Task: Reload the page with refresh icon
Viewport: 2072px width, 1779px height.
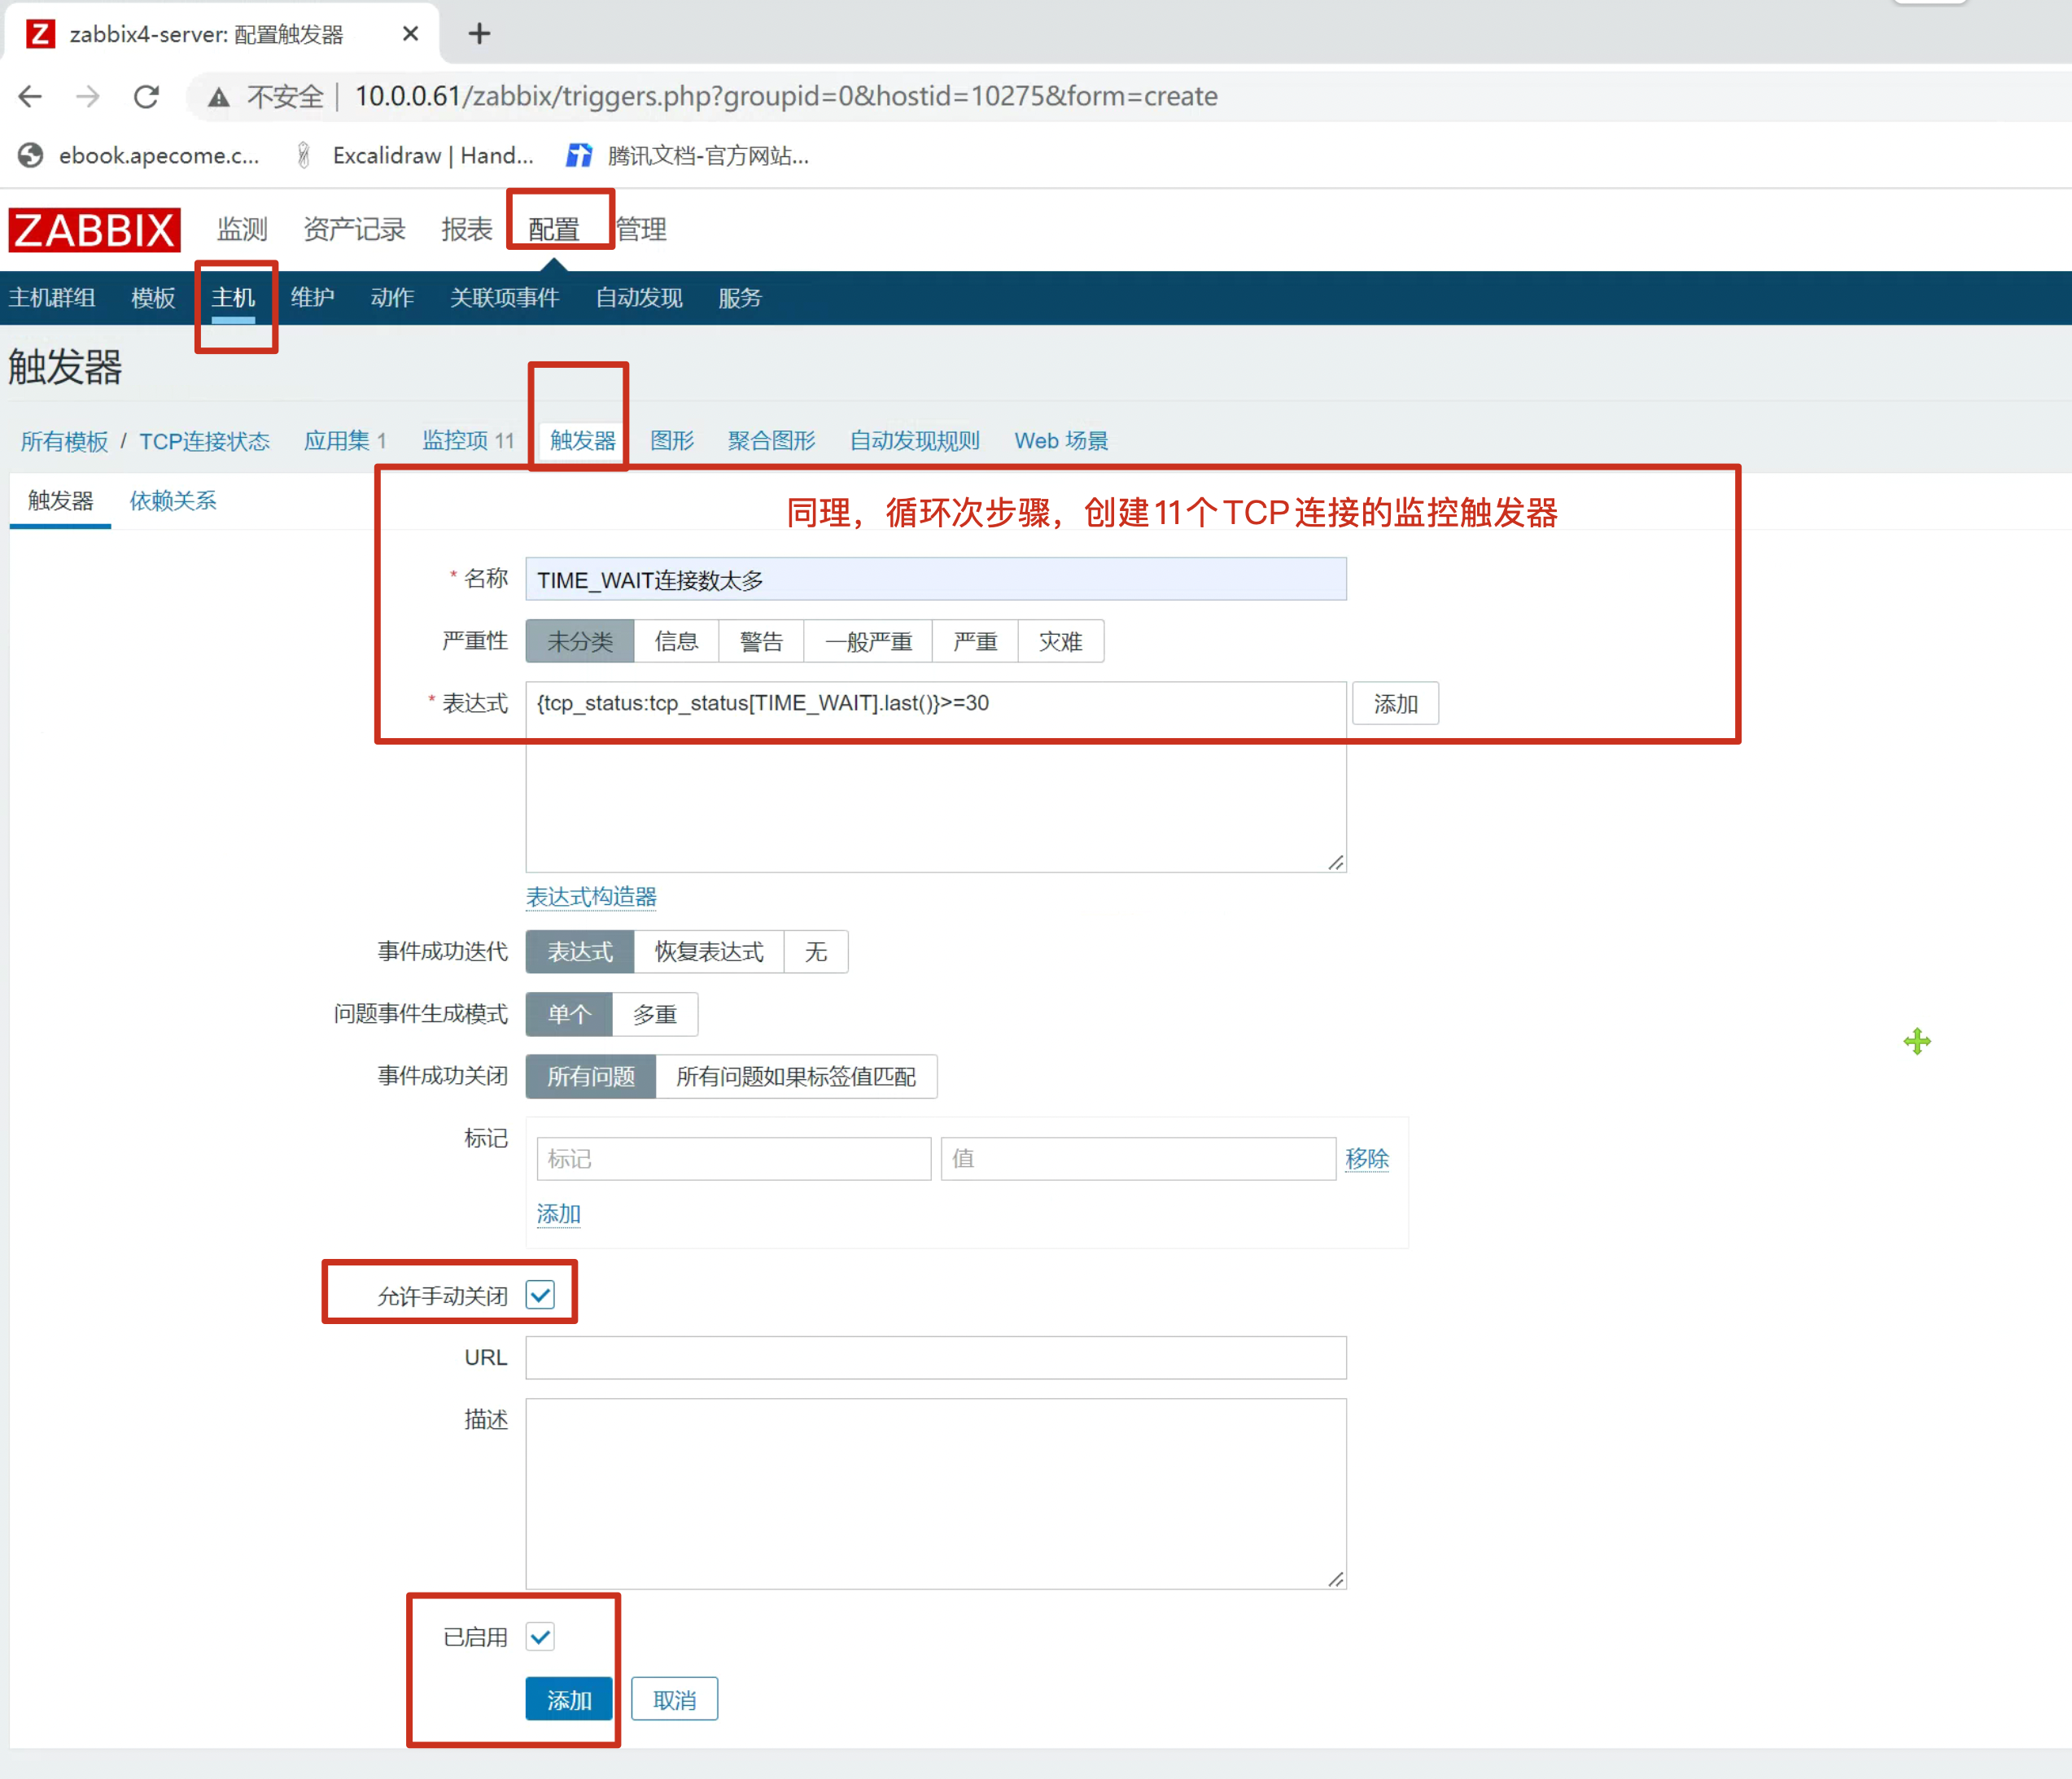Action: click(x=147, y=96)
